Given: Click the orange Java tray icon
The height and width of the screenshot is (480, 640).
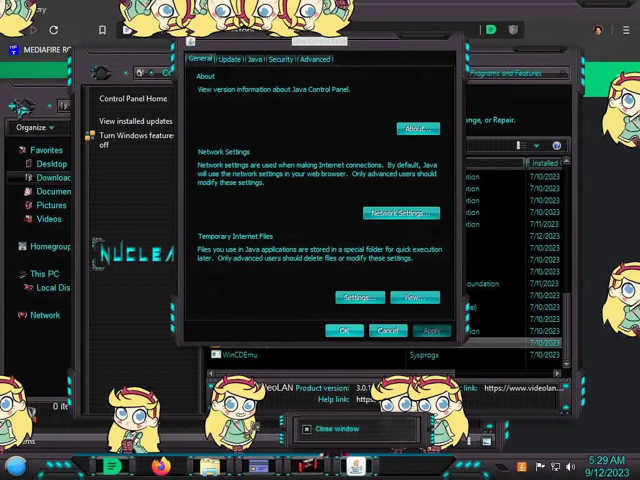Looking at the screenshot, I should click(521, 466).
